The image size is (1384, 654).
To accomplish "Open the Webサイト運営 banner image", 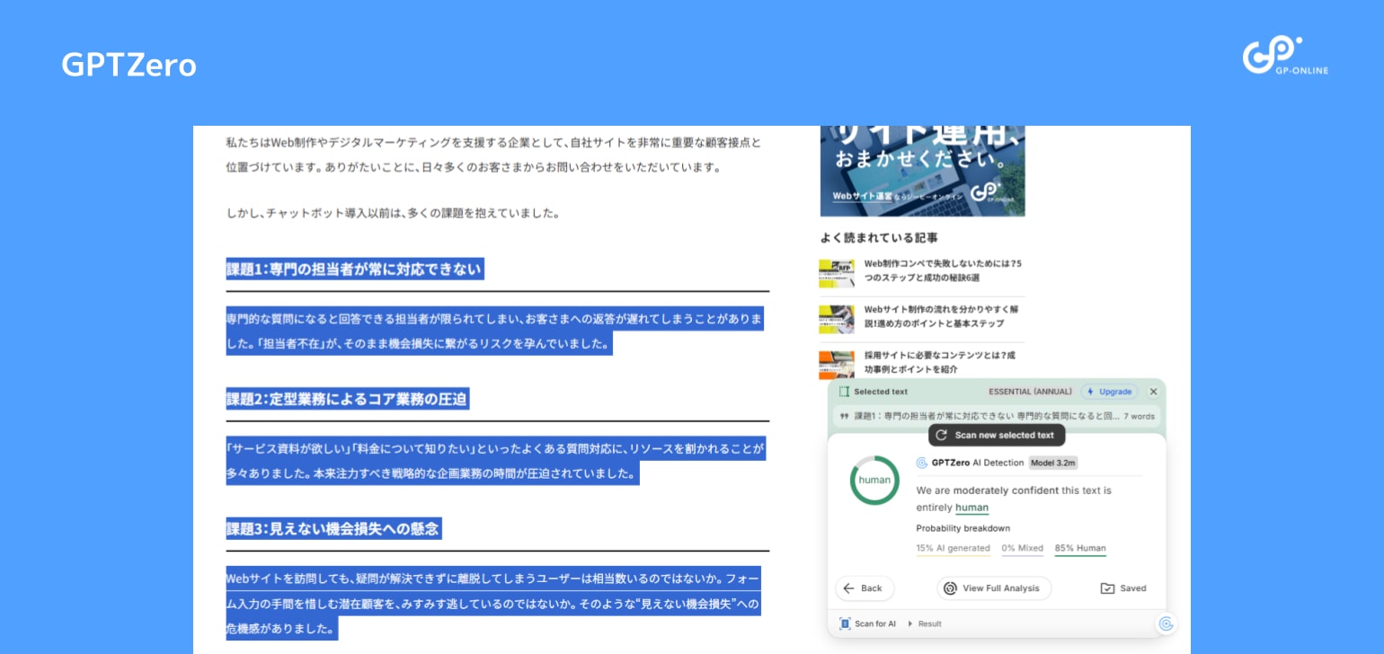I will pyautogui.click(x=922, y=171).
